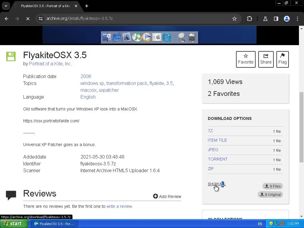Open the Chrome profile avatar

click(x=287, y=19)
